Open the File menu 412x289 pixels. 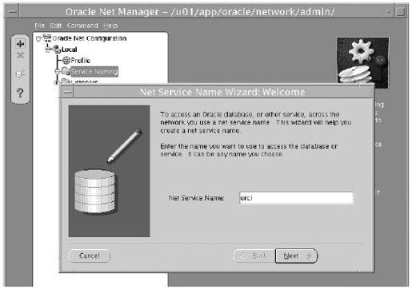click(x=39, y=26)
